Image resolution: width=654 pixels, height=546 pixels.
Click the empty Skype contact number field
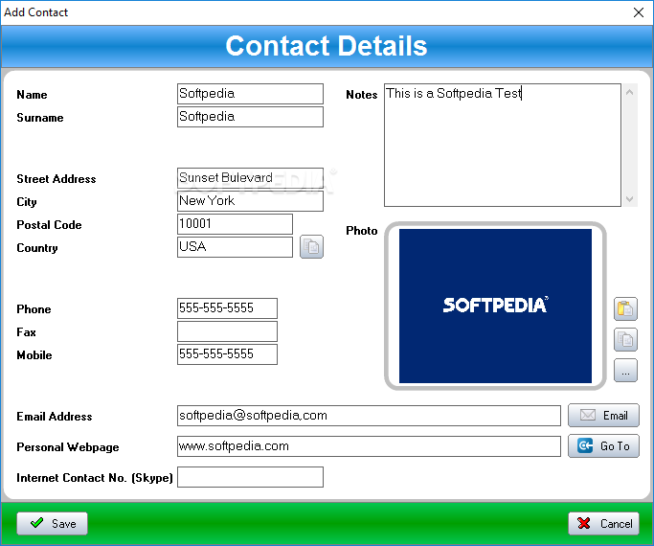click(250, 477)
